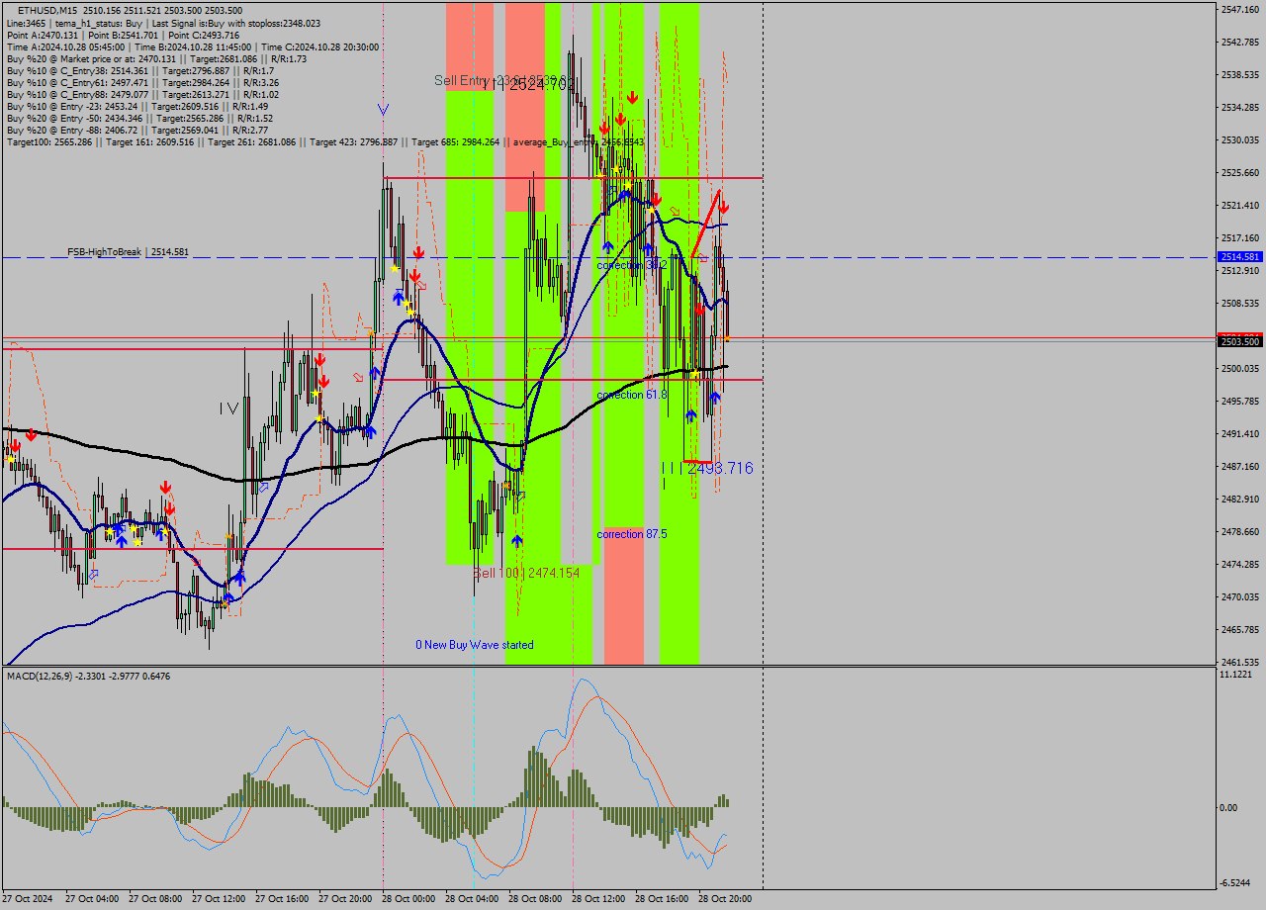Image resolution: width=1266 pixels, height=910 pixels.
Task: Click the '27 Oct 2024' time axis label
Action: click(x=28, y=899)
